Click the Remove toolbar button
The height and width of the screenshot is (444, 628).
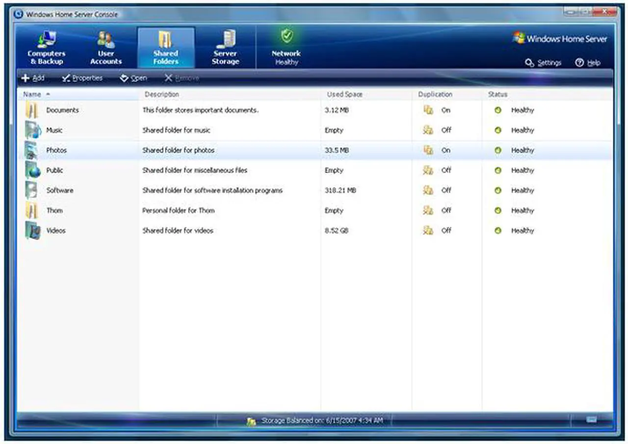click(x=182, y=78)
